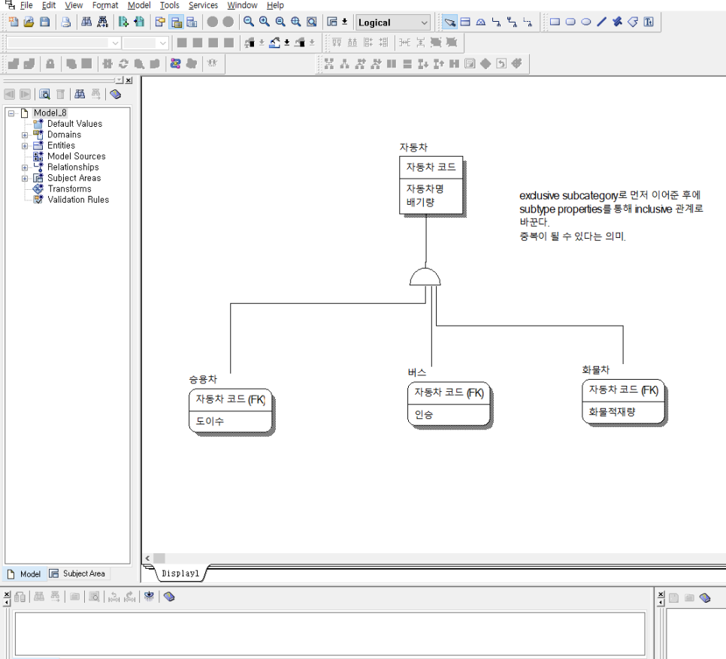
Task: Choose the non-identifying dashed relationship tool
Action: tap(528, 22)
